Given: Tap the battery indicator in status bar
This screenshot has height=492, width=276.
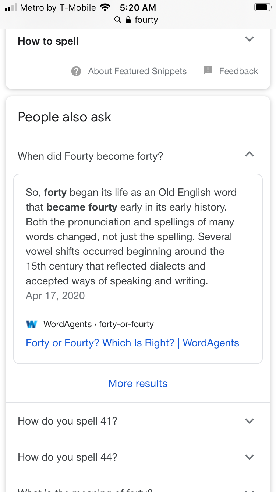Looking at the screenshot, I should coord(262,7).
